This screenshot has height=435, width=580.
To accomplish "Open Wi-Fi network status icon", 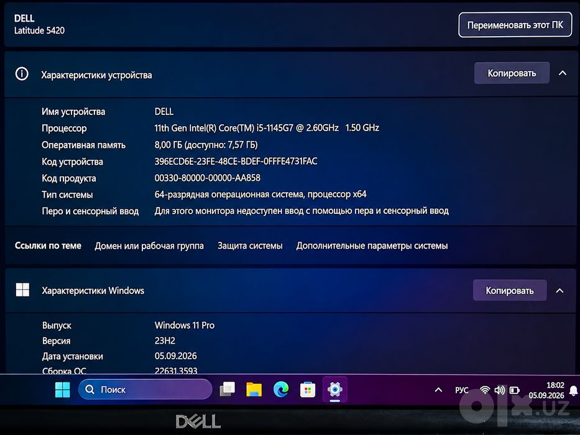I will (x=485, y=390).
